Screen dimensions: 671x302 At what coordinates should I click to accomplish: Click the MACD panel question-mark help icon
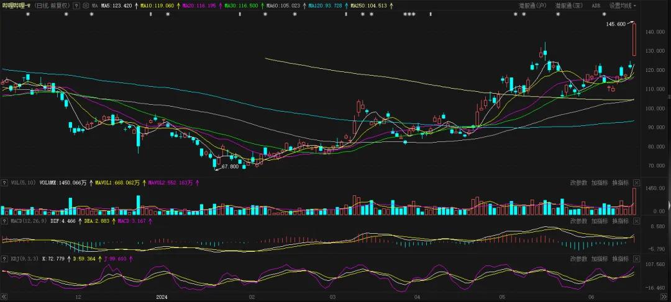pos(4,221)
